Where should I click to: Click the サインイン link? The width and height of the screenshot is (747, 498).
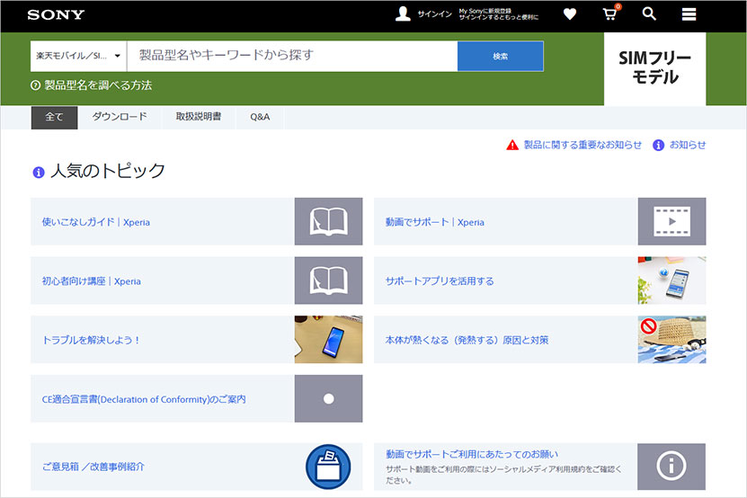[434, 14]
